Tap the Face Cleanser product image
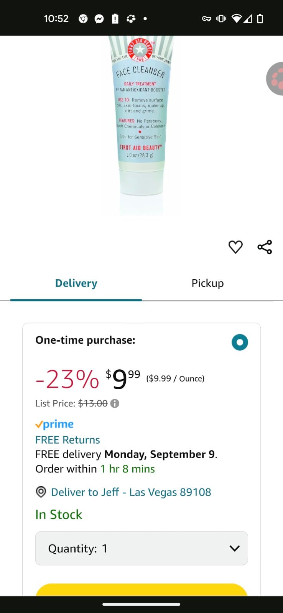The width and height of the screenshot is (283, 613). tap(141, 123)
